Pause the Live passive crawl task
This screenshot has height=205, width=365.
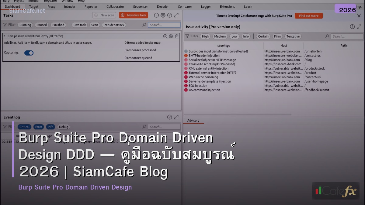[x=165, y=36]
